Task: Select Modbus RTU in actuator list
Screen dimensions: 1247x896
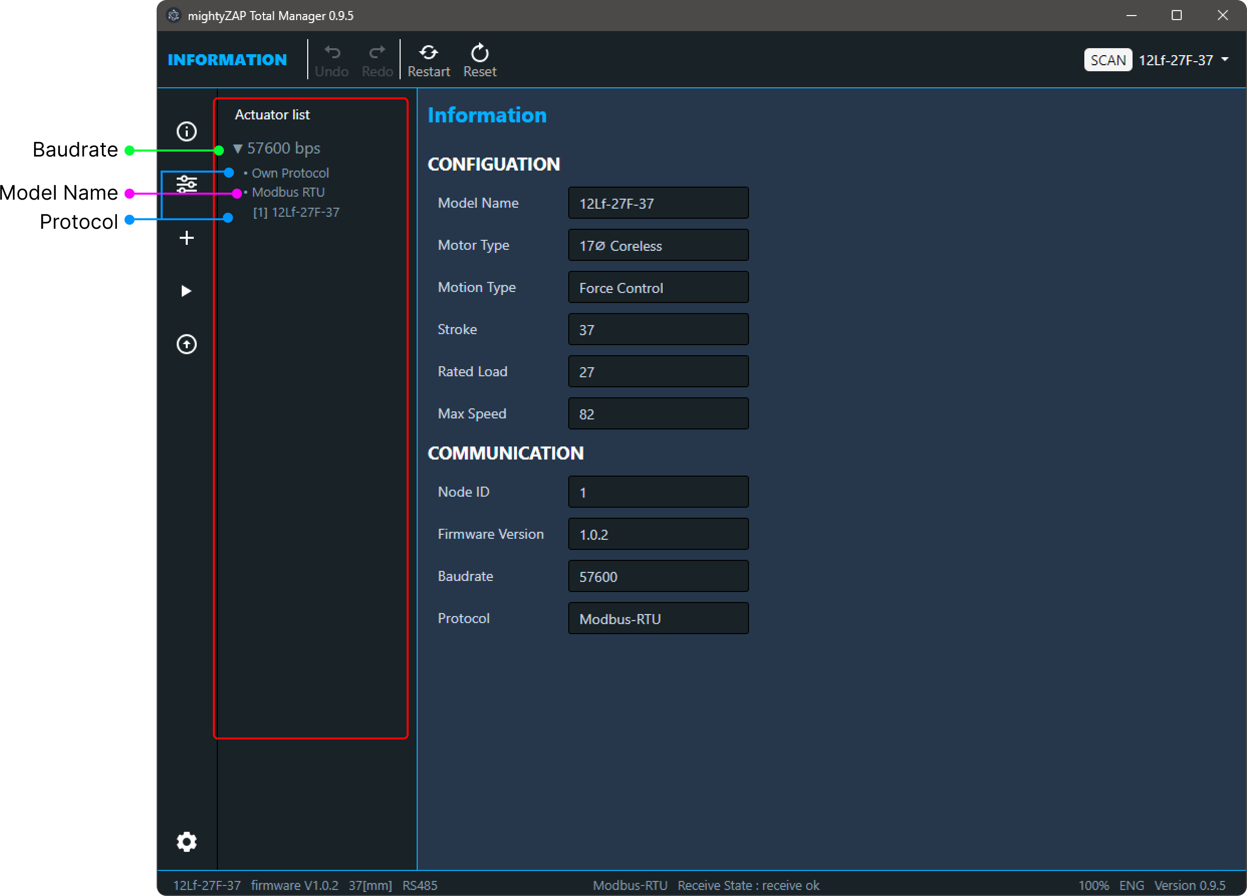Action: pos(288,192)
